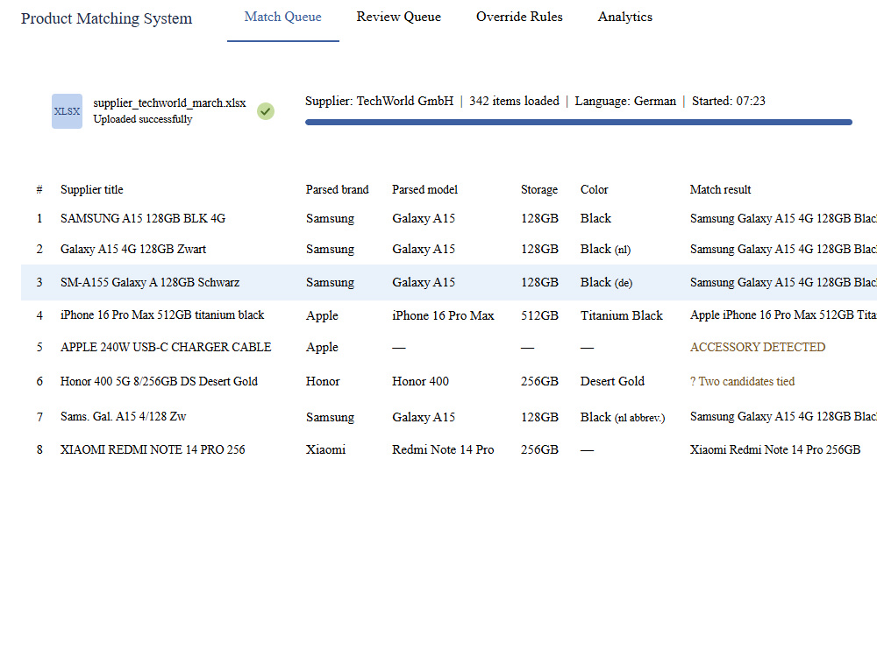Select row SAMSUNG A15 128GB BLK 4G
877x657 pixels.
point(449,218)
